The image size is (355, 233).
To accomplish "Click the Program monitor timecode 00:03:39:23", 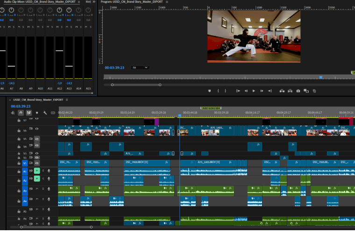I will click(114, 68).
